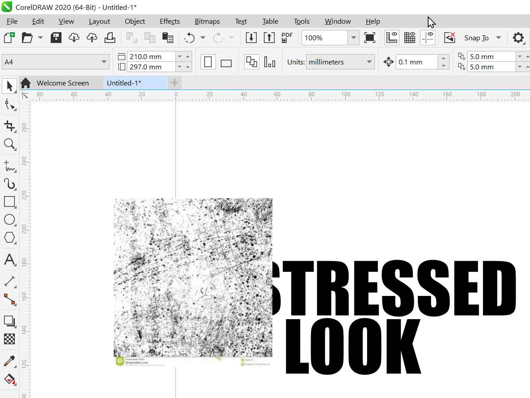Viewport: 530px width, 398px height.
Task: Select the Text tool
Action: [9, 259]
